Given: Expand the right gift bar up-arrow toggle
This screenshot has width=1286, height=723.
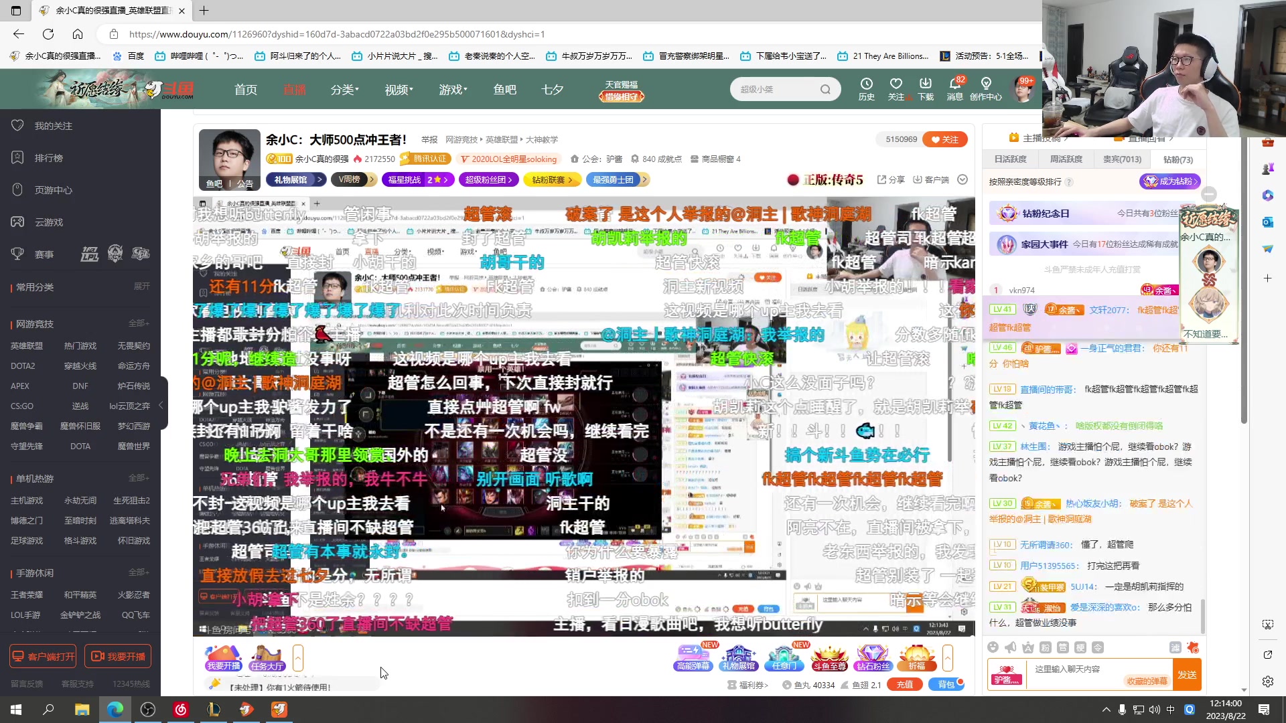Looking at the screenshot, I should pyautogui.click(x=947, y=658).
